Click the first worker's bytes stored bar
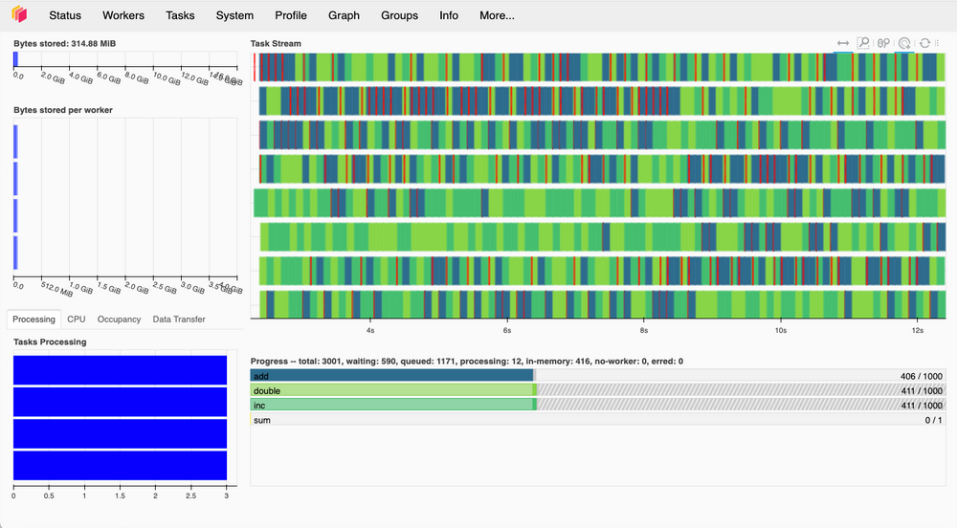 pos(16,142)
